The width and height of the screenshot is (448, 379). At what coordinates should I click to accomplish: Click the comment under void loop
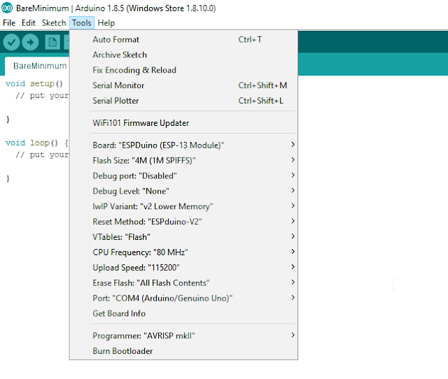point(42,155)
